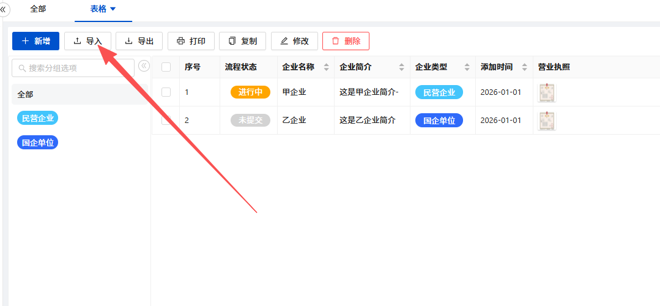
Task: Click 国企单位 tag in 乙企业 row
Action: 439,121
